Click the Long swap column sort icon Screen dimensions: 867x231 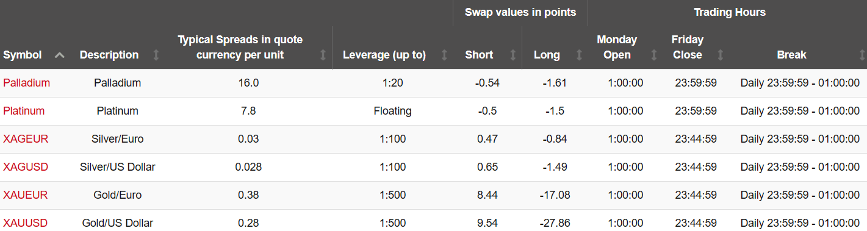(x=579, y=55)
